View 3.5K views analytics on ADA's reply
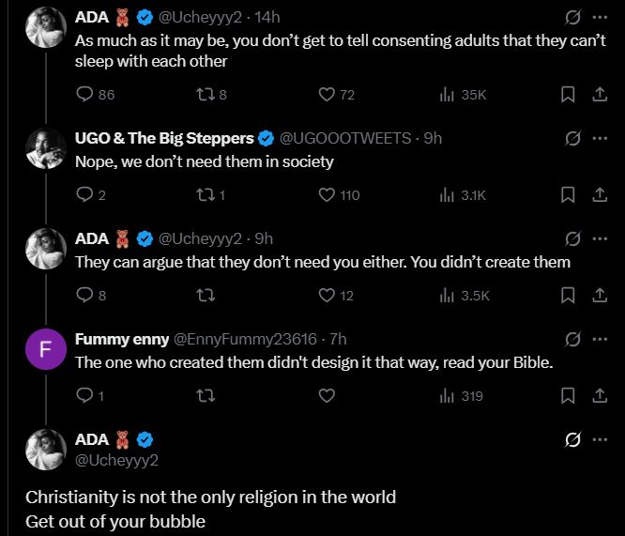 (463, 295)
